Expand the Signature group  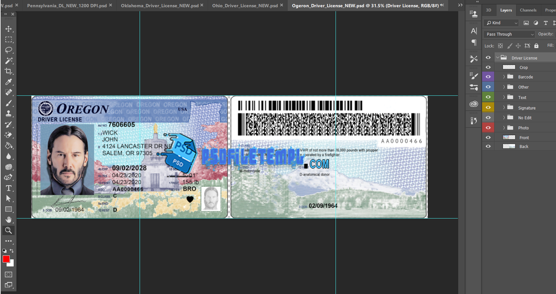point(504,108)
